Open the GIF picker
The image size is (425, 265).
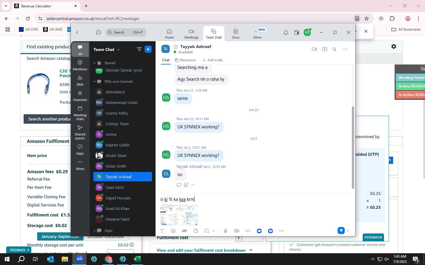click(184, 231)
